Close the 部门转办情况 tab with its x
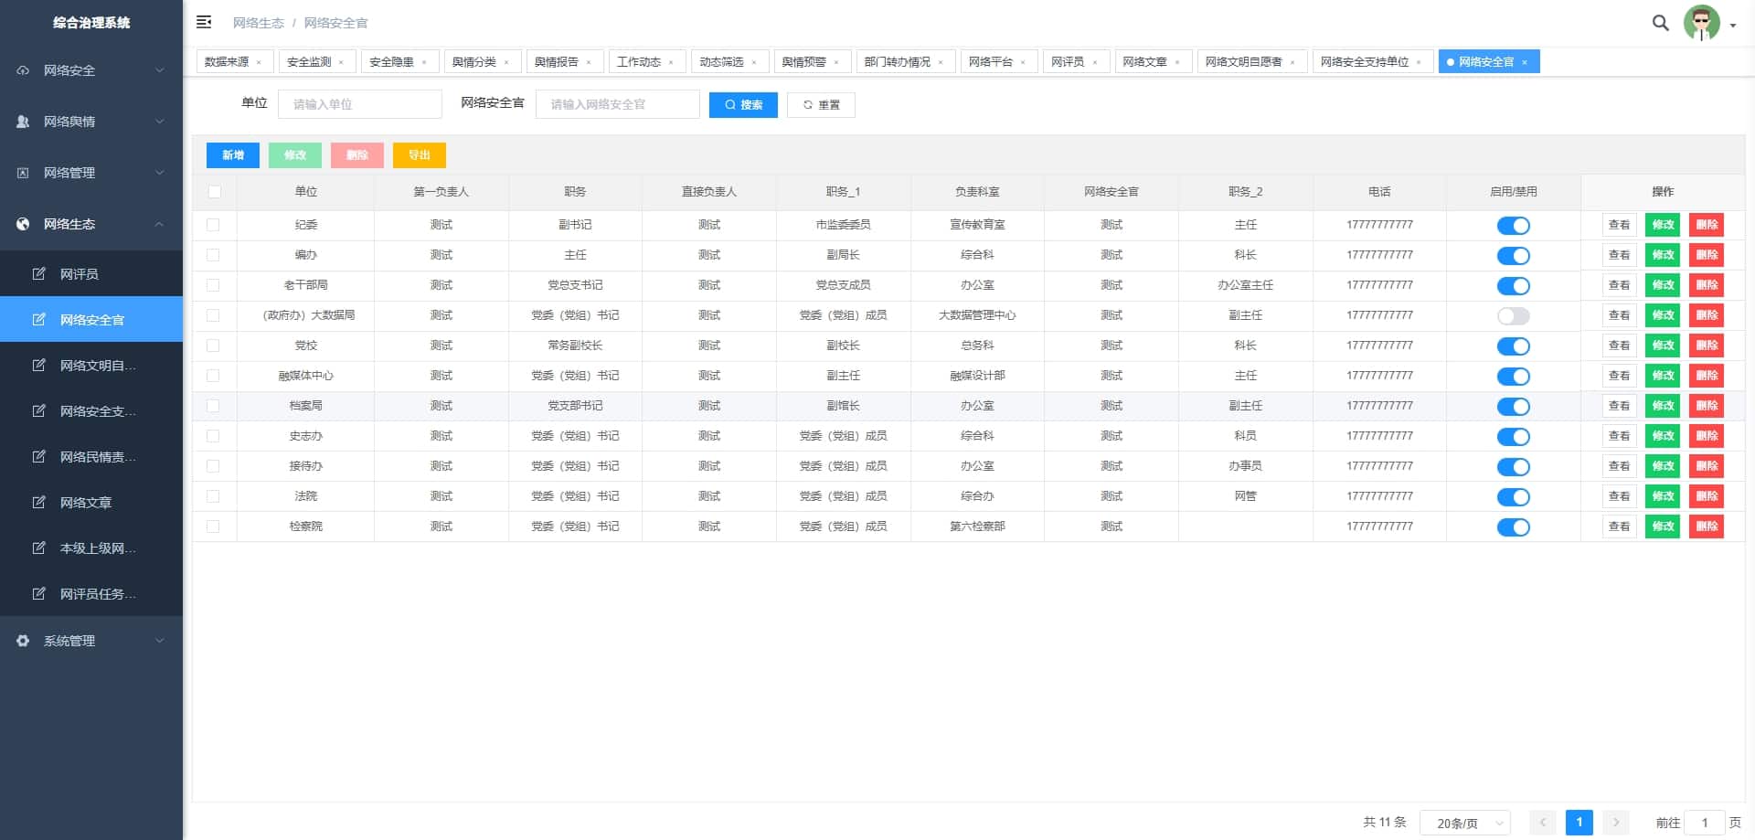1755x840 pixels. [x=941, y=62]
